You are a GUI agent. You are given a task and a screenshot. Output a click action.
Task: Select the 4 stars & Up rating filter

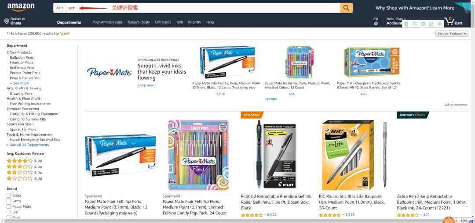coord(24,161)
